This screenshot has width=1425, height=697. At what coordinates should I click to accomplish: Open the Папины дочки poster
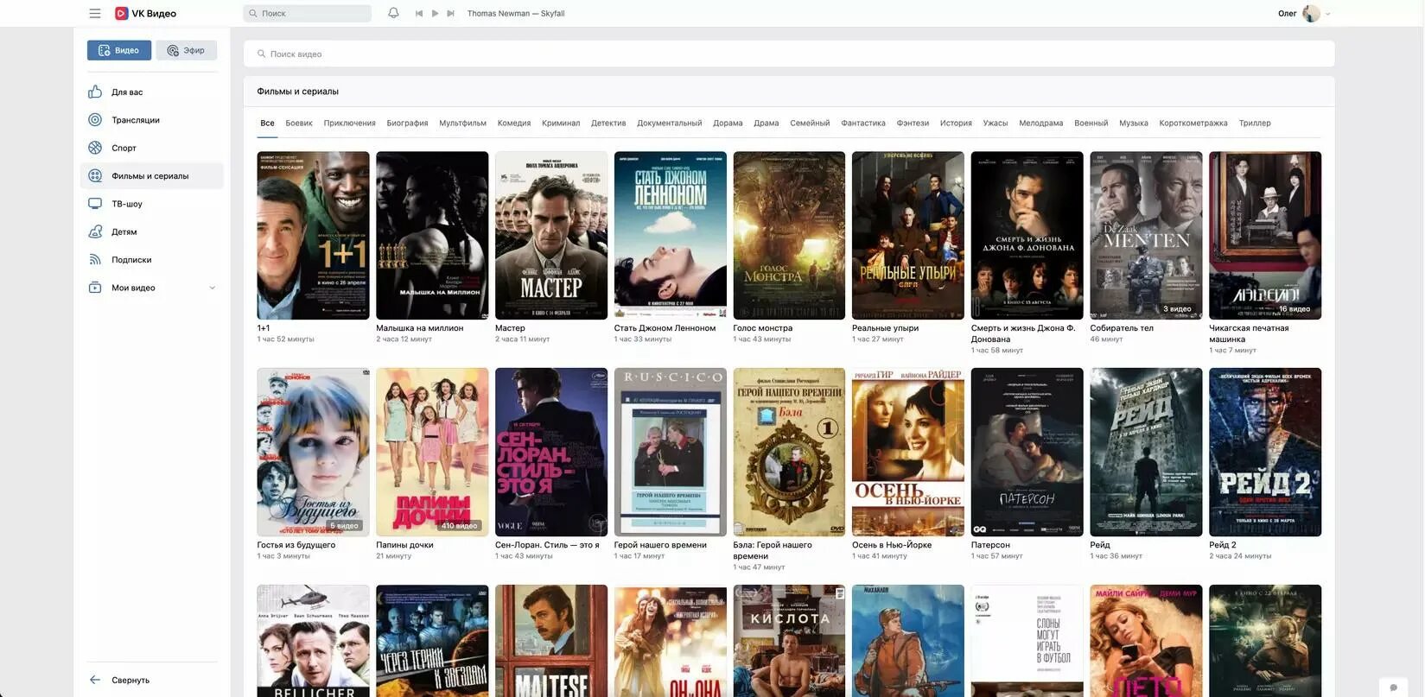click(432, 453)
